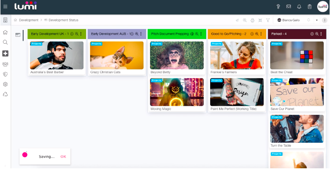The height and width of the screenshot is (173, 330).
Task: Open the clipboard tasks icon
Action: (x=309, y=7)
